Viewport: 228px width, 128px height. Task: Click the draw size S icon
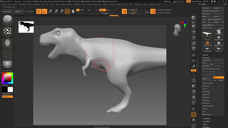click(x=124, y=11)
